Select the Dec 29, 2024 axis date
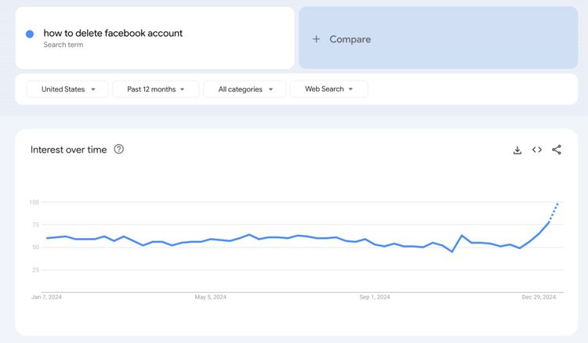This screenshot has width=588, height=343. tap(539, 298)
